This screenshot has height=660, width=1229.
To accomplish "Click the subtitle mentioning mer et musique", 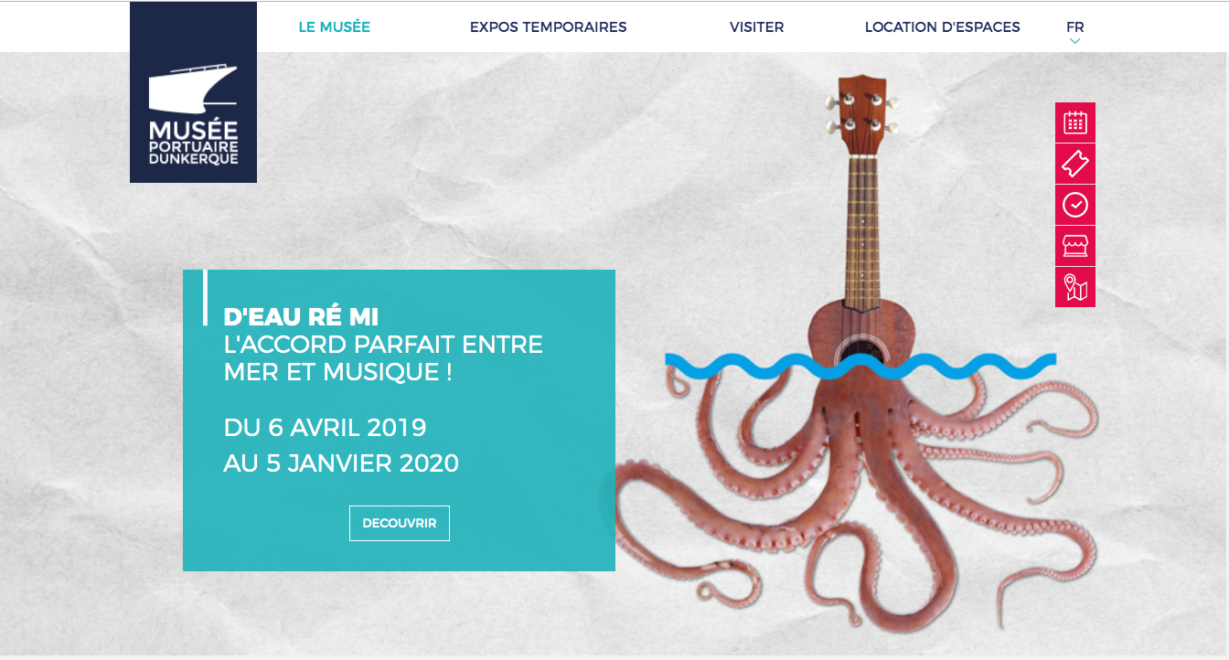I will [x=383, y=358].
